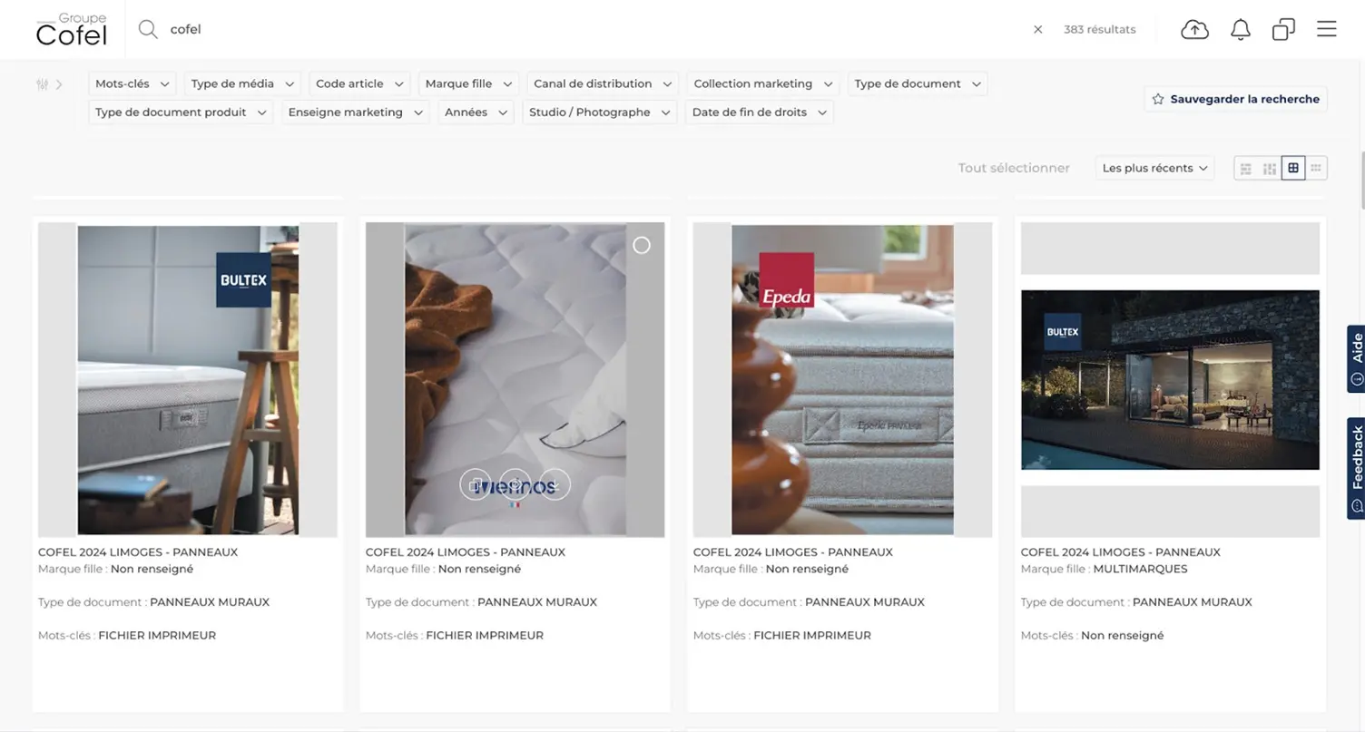The width and height of the screenshot is (1365, 732).
Task: Open the Epeda panneaux thumbnail
Action: click(842, 378)
